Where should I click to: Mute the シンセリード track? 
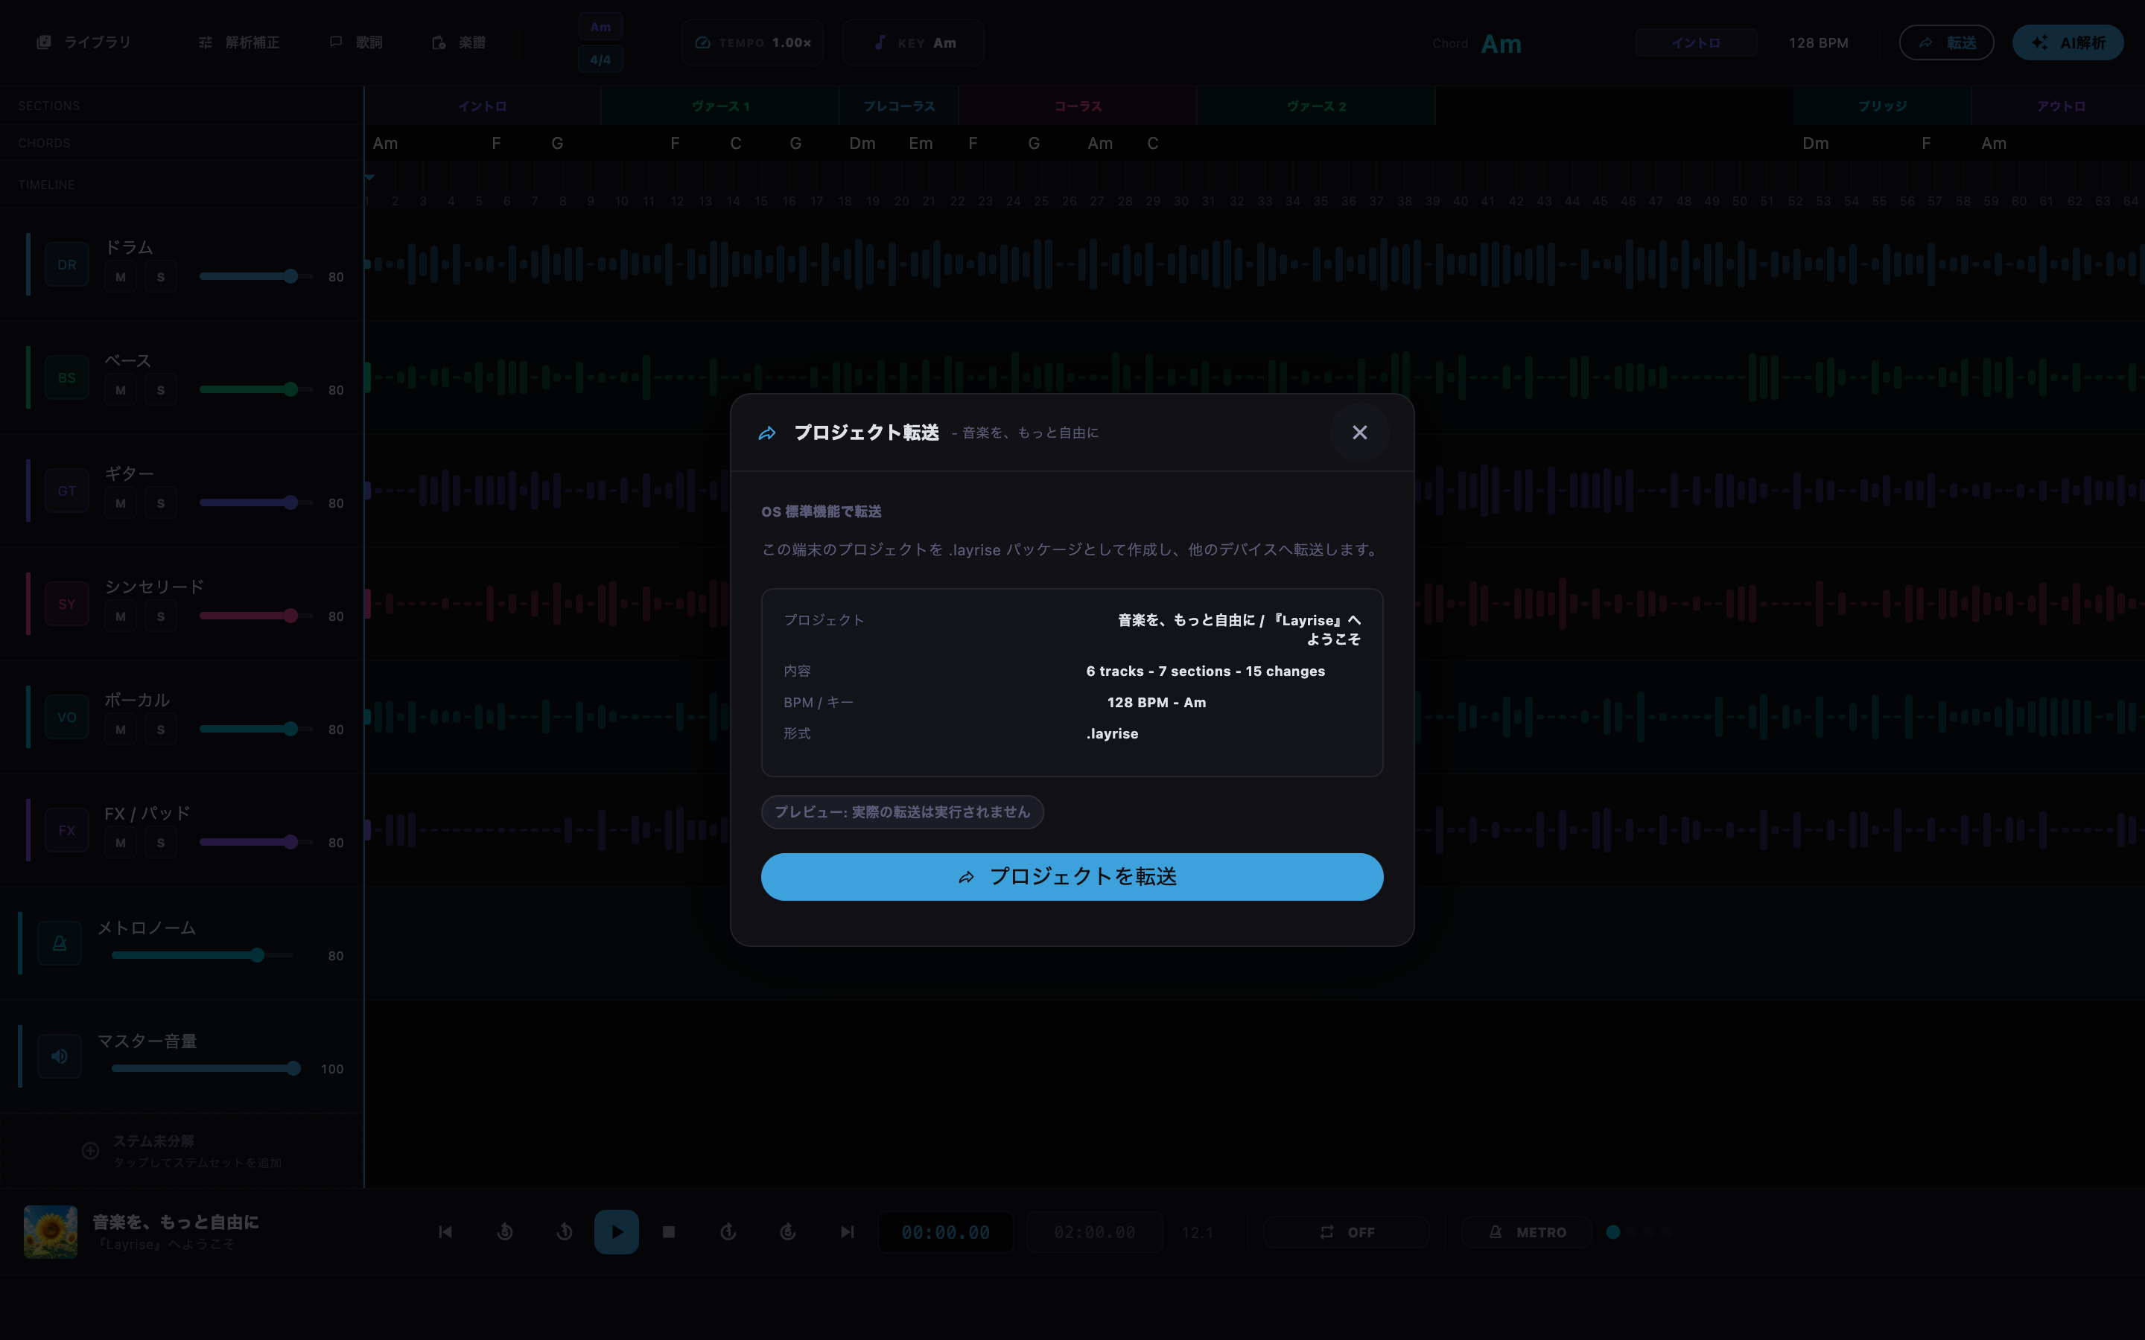tap(121, 617)
